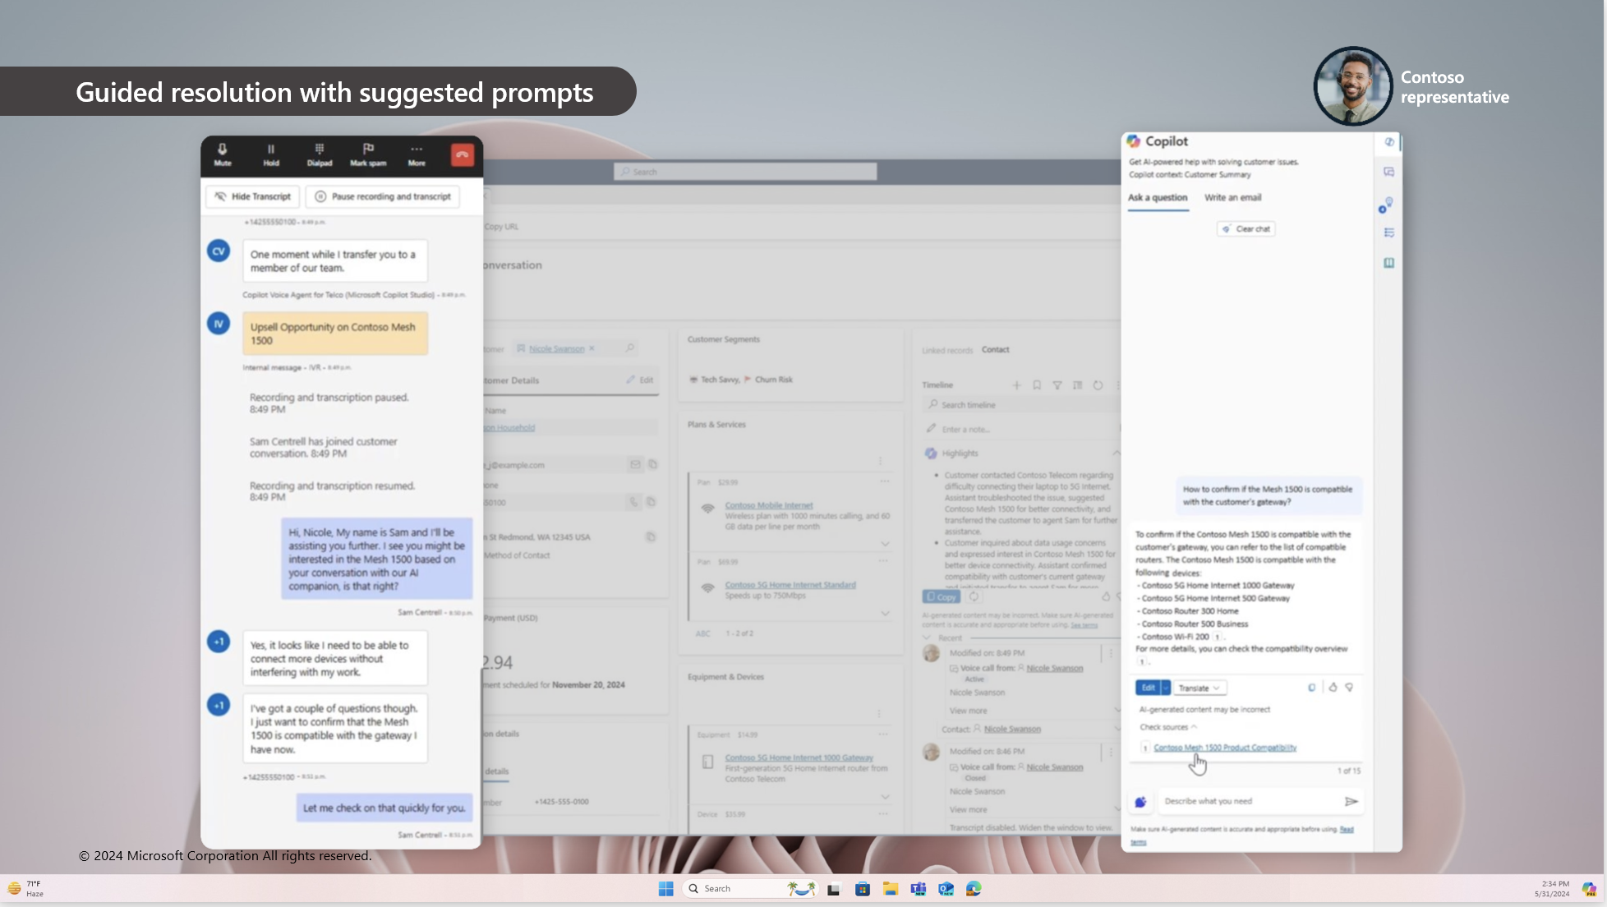Clear the Copilot chat
This screenshot has width=1607, height=907.
(1246, 229)
